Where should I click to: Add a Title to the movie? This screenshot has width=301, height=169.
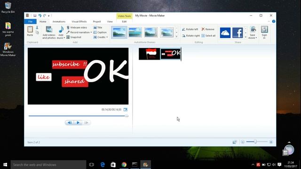(98, 28)
